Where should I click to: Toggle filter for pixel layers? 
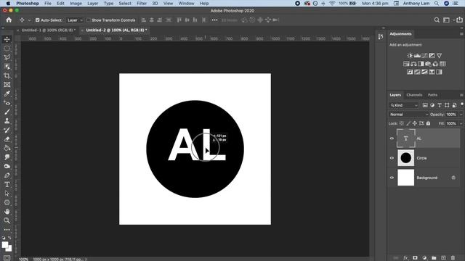point(425,105)
